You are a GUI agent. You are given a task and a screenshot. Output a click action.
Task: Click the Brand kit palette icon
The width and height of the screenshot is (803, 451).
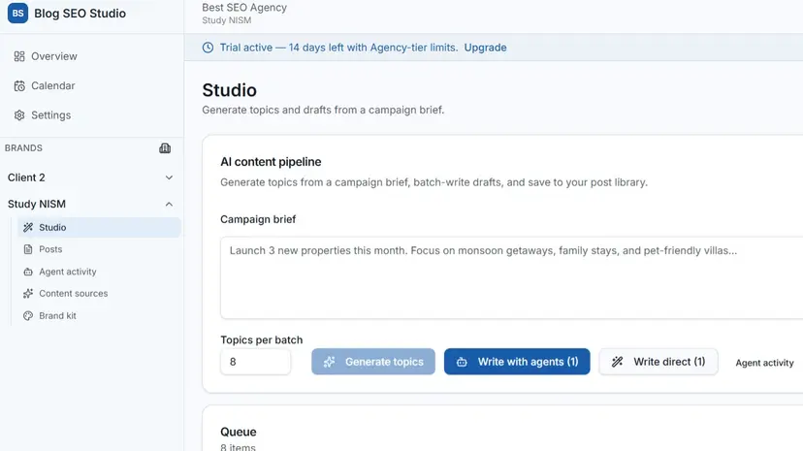pos(28,316)
